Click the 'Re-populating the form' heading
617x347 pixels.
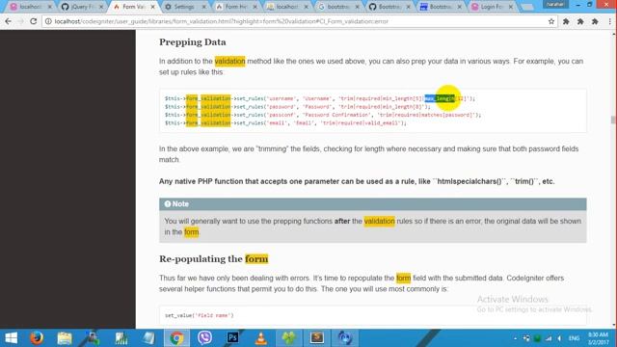click(x=214, y=259)
